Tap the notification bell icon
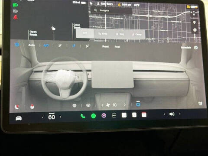The width and height of the screenshot is (208, 156). point(119,5)
